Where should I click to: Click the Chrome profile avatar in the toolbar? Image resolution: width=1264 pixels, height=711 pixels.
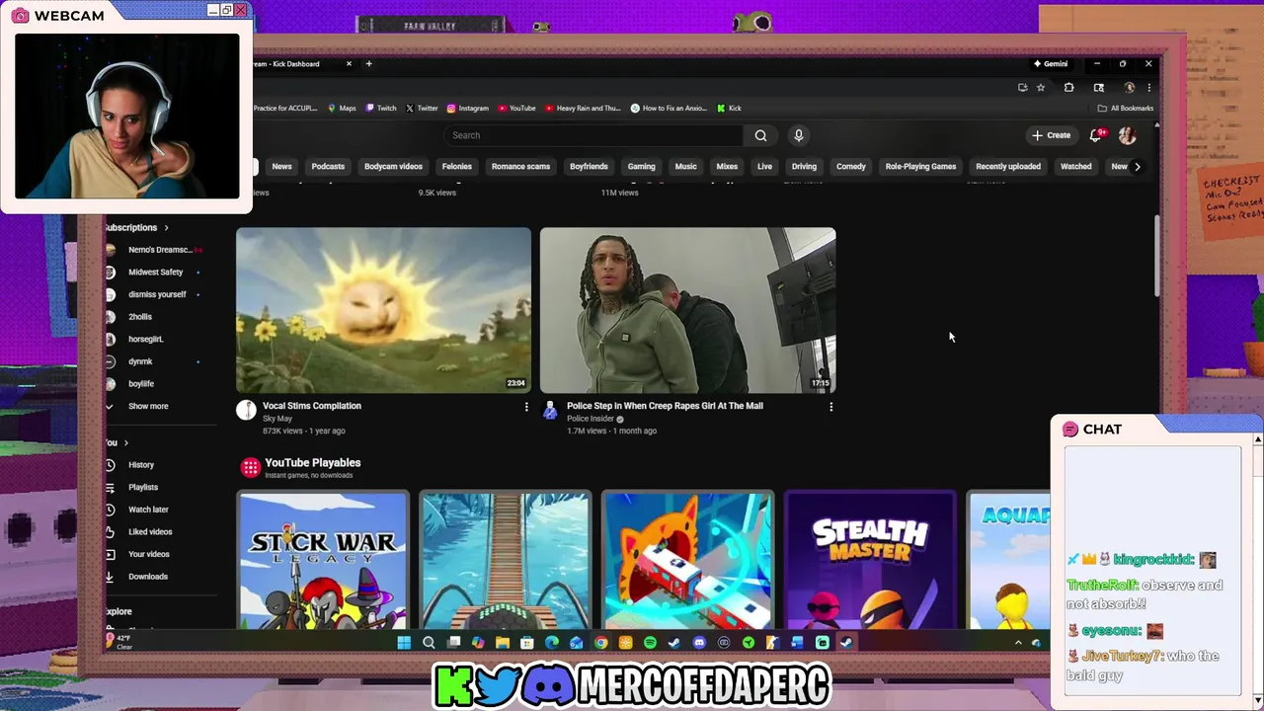click(x=1129, y=87)
